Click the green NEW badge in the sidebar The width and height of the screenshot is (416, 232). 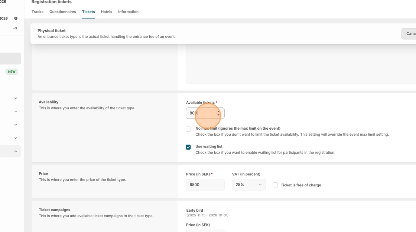(12, 72)
